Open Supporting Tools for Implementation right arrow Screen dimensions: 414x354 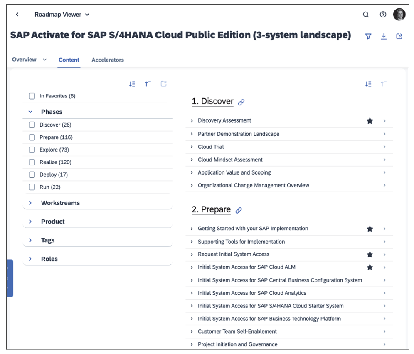coord(384,242)
